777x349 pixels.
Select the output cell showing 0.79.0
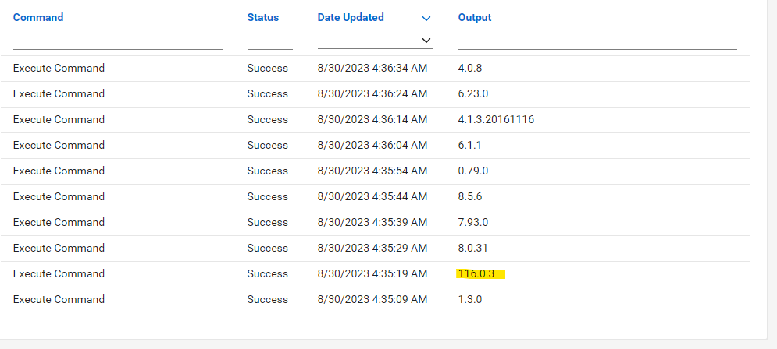(473, 171)
